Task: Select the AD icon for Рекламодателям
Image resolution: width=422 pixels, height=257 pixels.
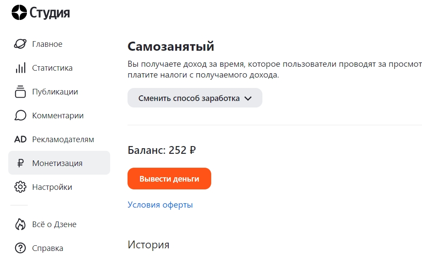Action: tap(20, 139)
